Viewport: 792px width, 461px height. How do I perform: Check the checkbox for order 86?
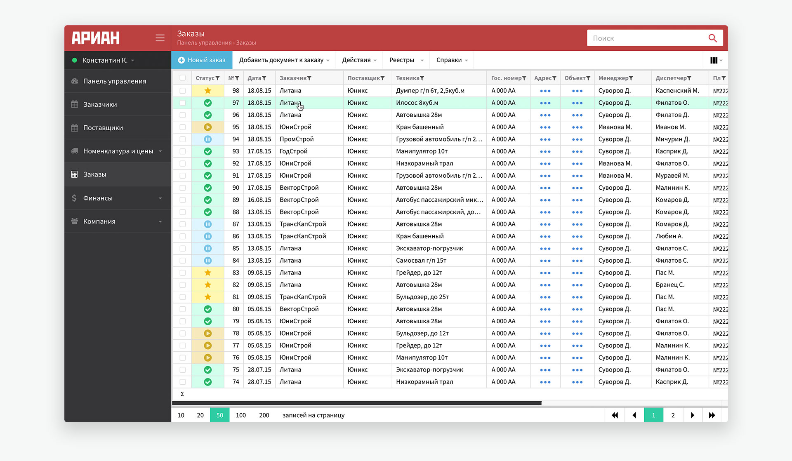coord(183,236)
